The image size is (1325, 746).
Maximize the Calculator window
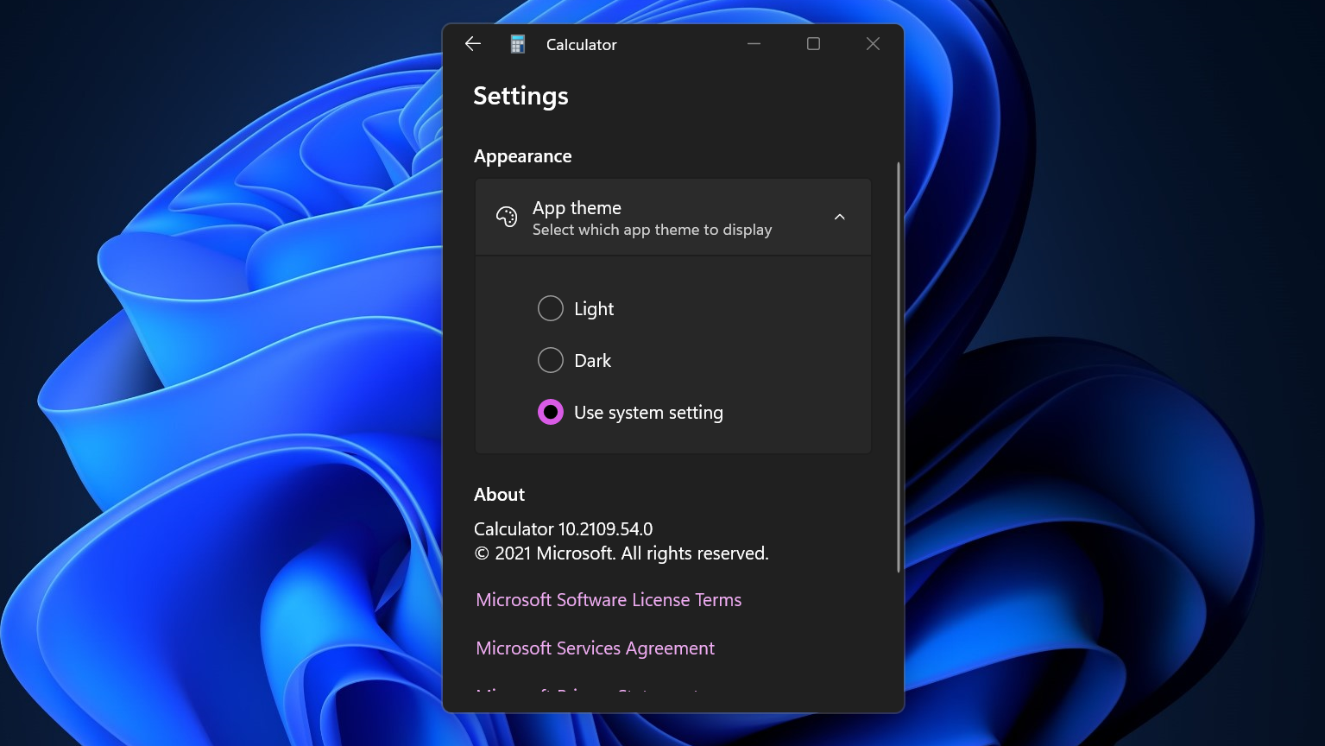813,44
